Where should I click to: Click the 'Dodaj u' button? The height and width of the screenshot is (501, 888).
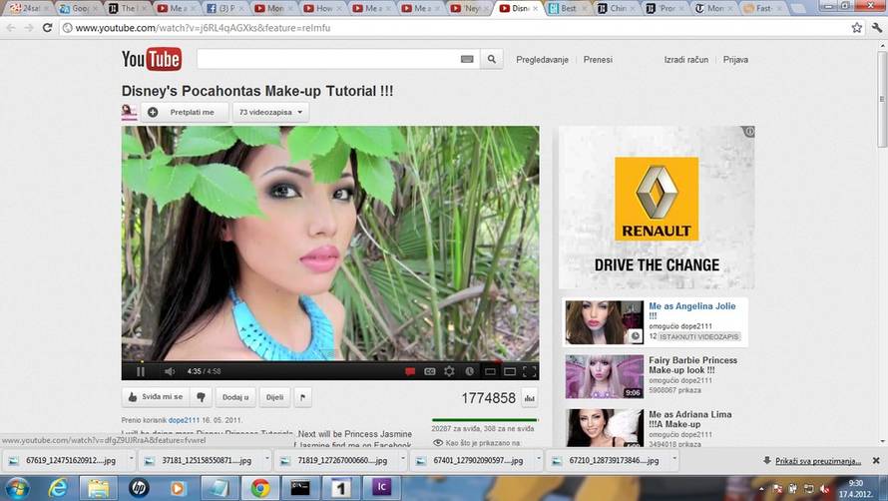(235, 397)
